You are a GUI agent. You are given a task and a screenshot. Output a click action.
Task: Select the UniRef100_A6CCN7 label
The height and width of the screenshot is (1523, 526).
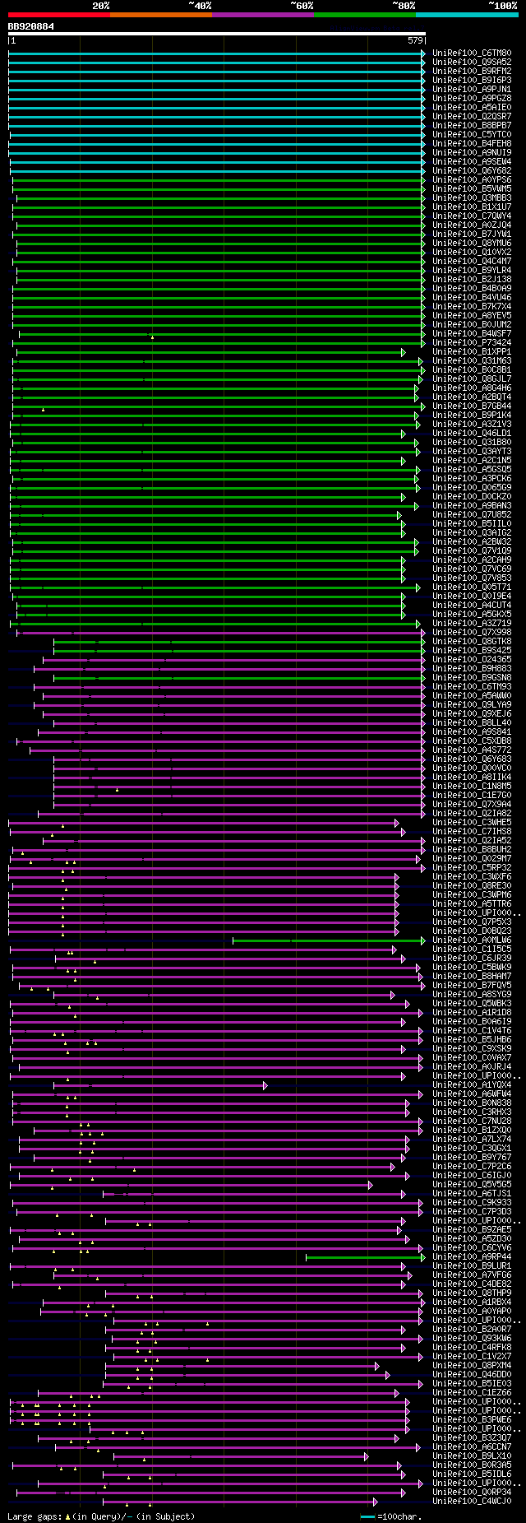point(472,1447)
